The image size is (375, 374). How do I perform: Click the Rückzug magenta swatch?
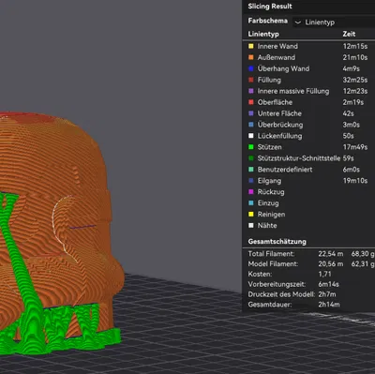coord(251,192)
